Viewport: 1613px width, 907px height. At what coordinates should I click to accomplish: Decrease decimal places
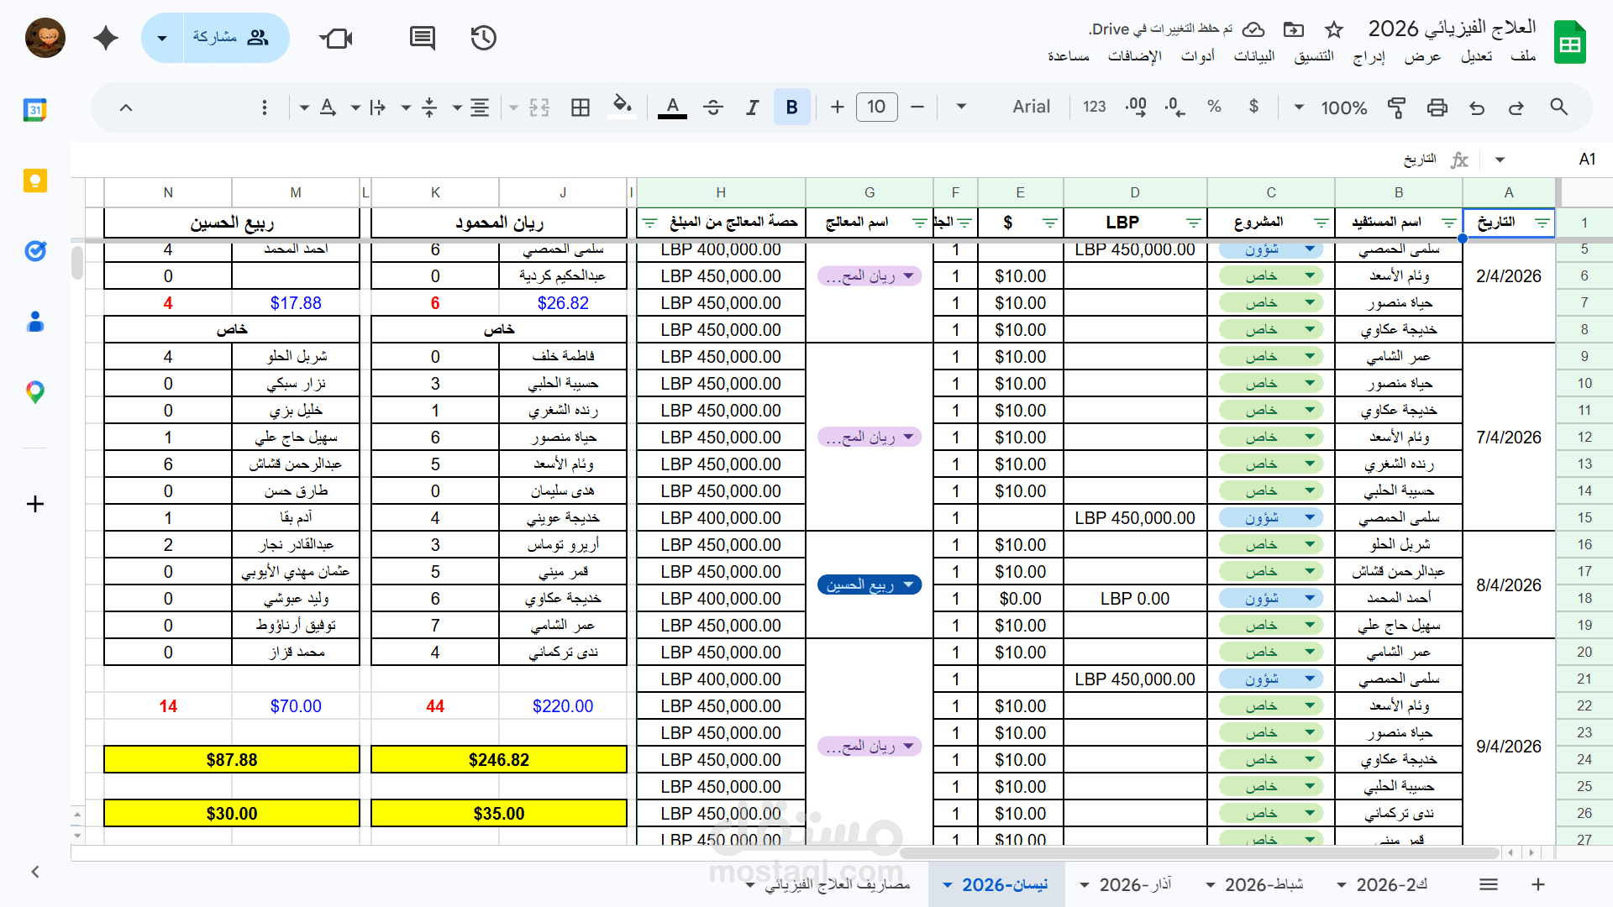pyautogui.click(x=1174, y=107)
